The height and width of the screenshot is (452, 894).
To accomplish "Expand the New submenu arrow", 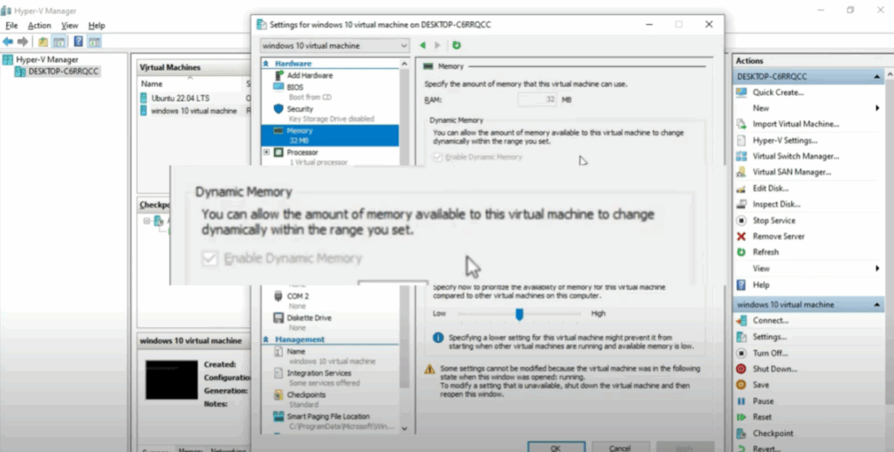I will [877, 108].
